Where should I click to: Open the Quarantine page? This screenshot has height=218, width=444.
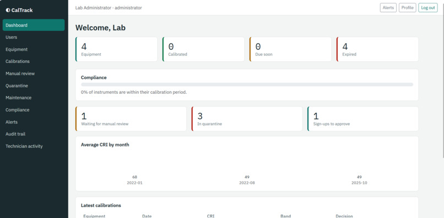[34, 86]
